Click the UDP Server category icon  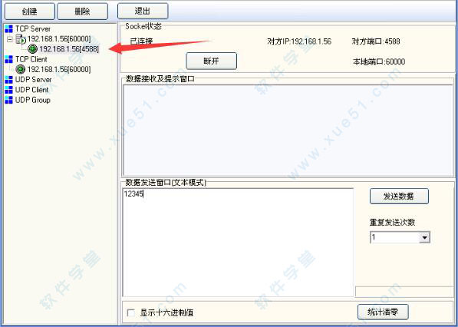[x=8, y=80]
